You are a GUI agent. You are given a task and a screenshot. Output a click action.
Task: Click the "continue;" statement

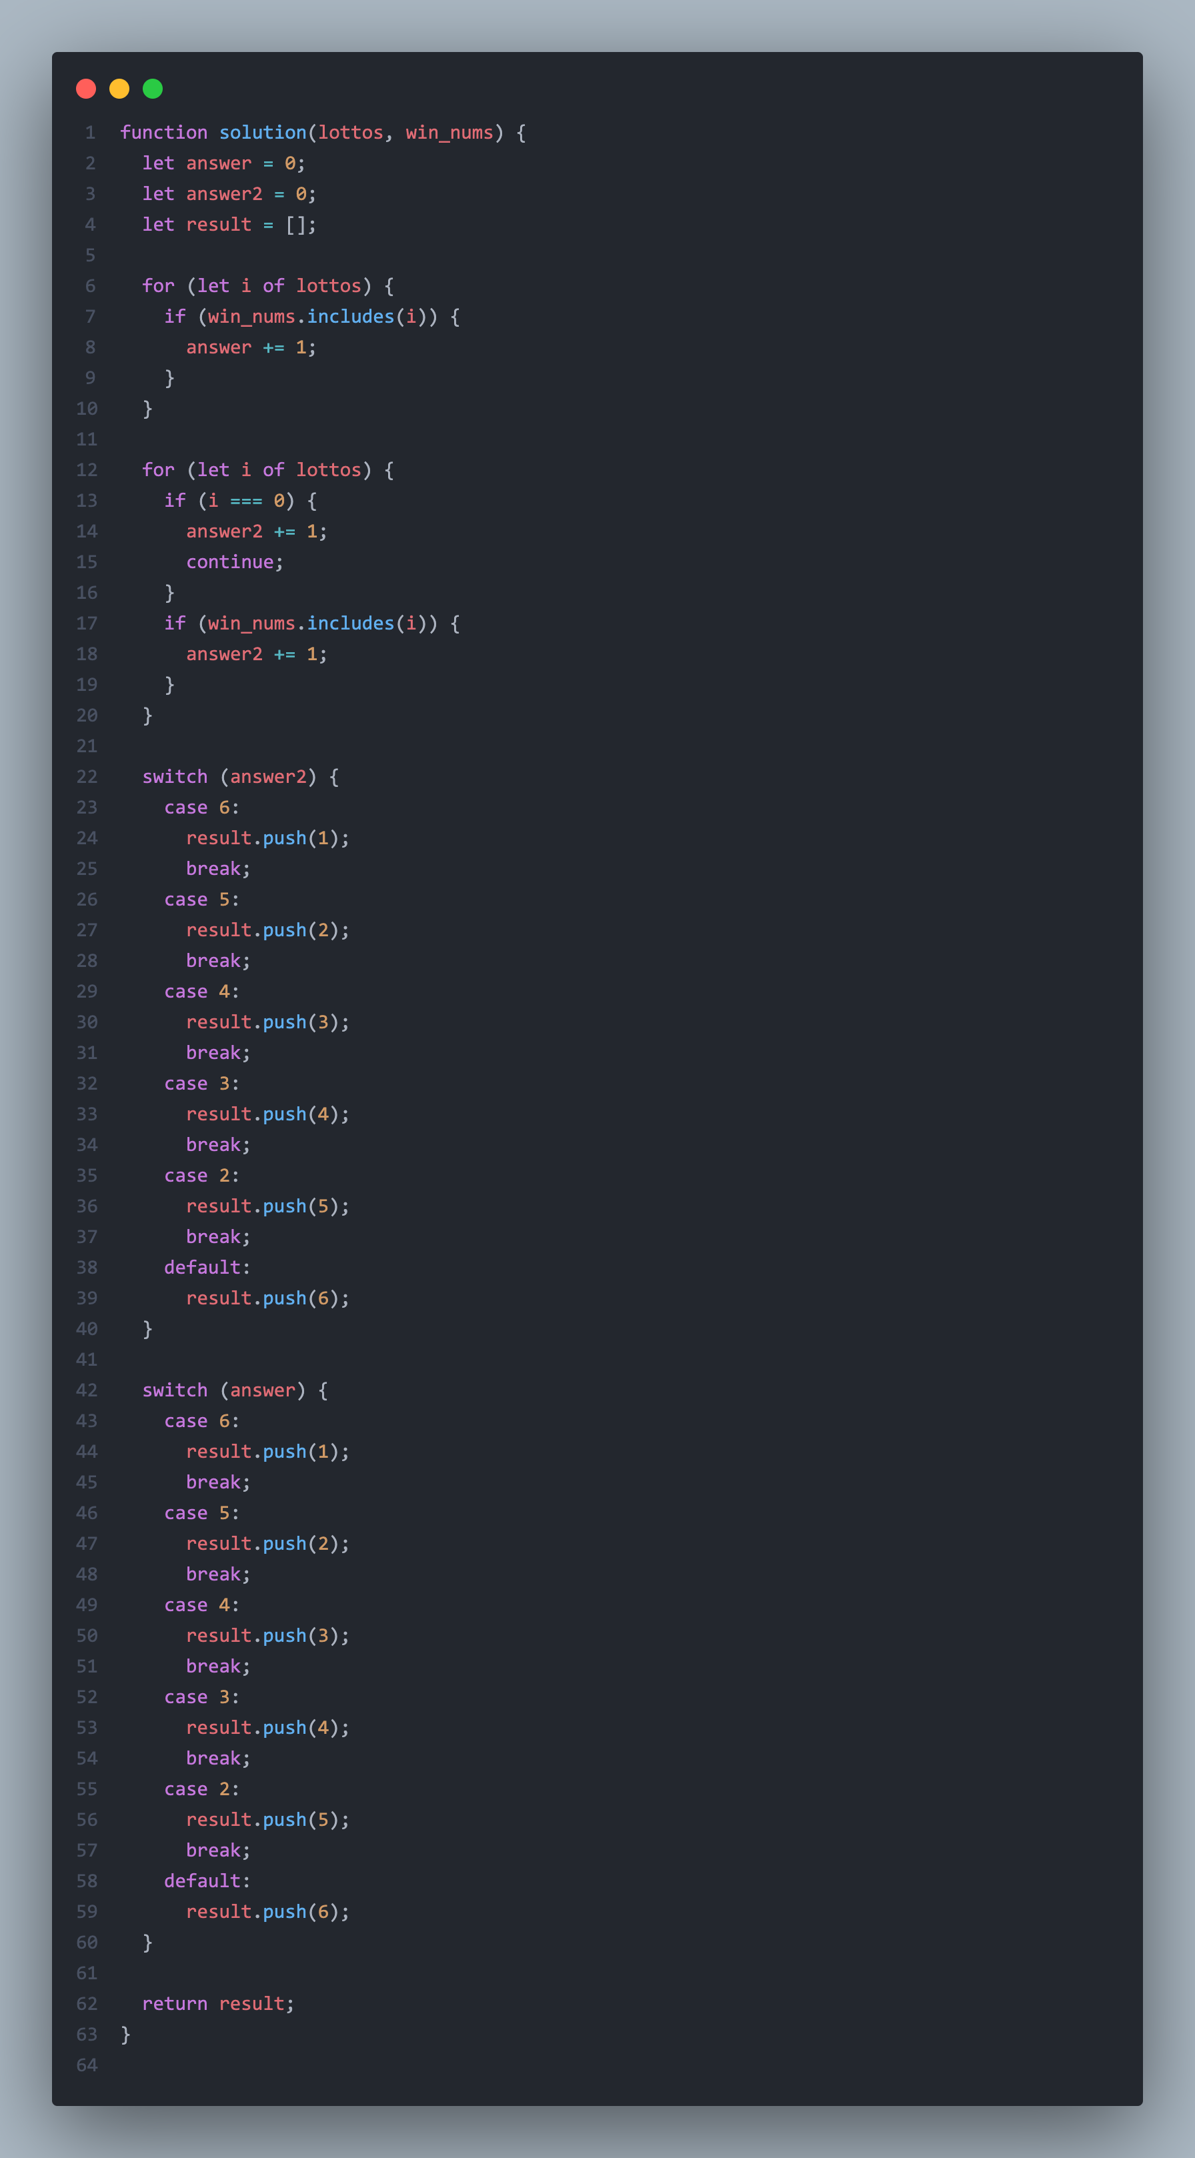[x=235, y=562]
